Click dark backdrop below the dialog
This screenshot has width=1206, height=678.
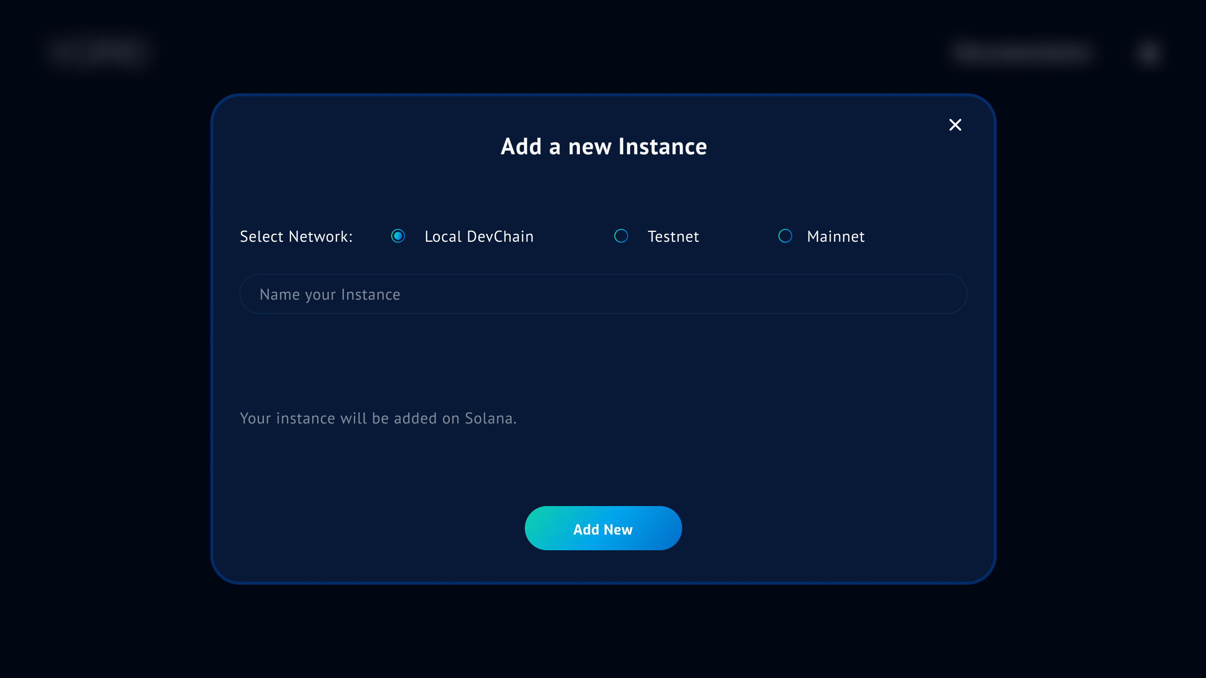(603, 634)
